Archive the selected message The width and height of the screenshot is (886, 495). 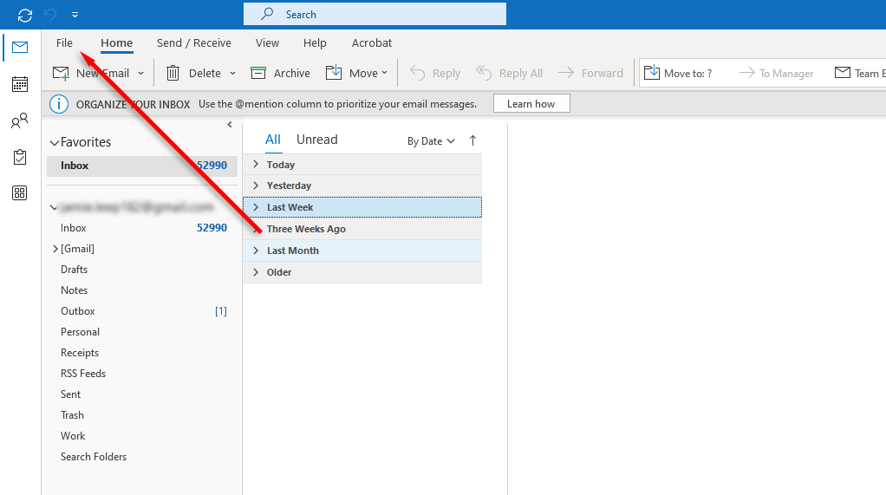pos(280,74)
